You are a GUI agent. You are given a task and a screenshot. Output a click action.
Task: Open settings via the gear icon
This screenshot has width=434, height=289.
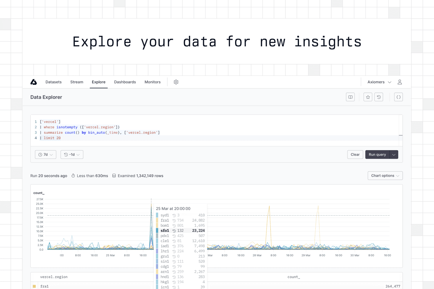tap(176, 82)
